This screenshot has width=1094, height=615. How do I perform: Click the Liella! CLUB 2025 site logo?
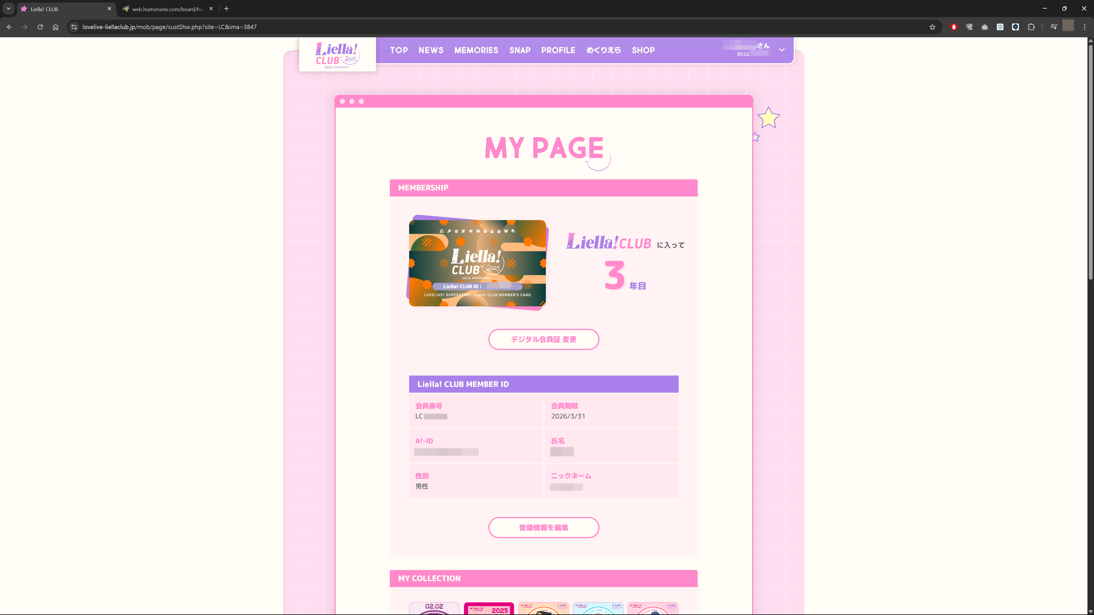coord(338,54)
